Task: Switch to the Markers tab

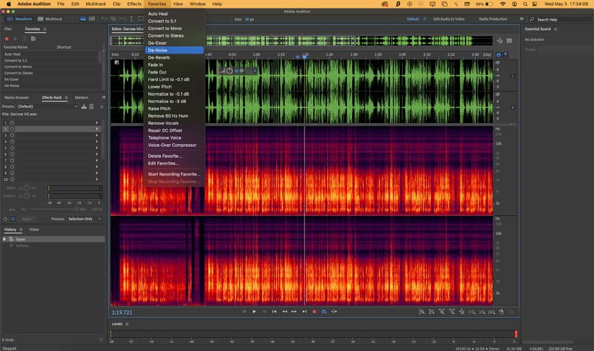Action: (81, 98)
